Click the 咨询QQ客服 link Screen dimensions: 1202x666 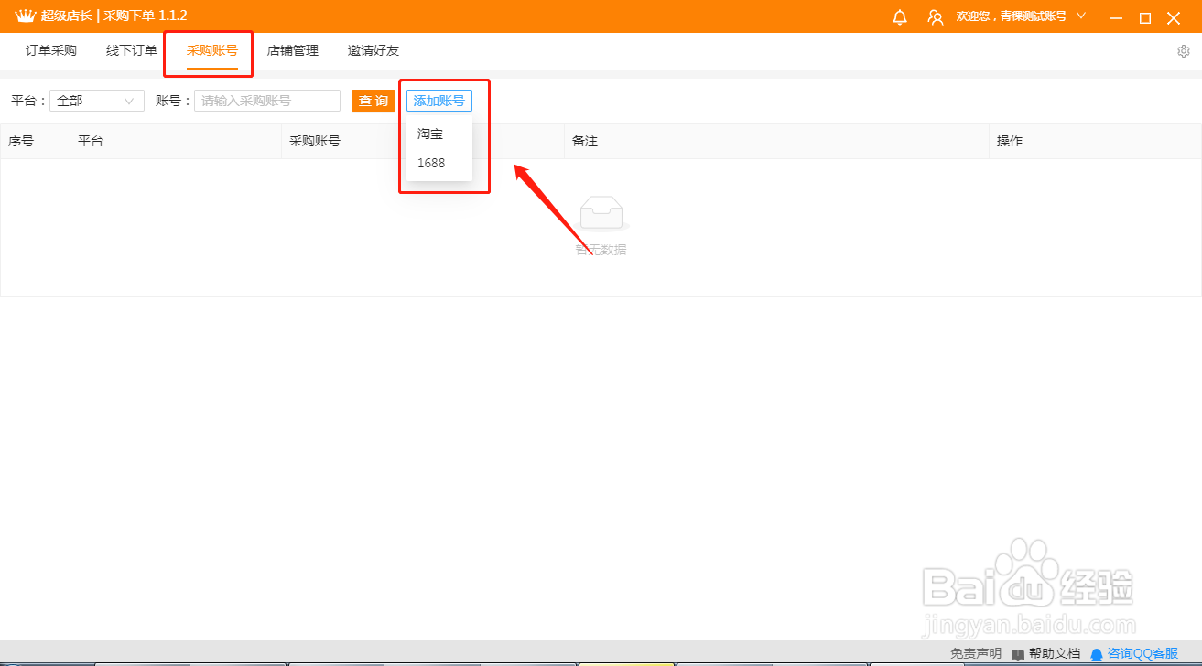tap(1142, 654)
